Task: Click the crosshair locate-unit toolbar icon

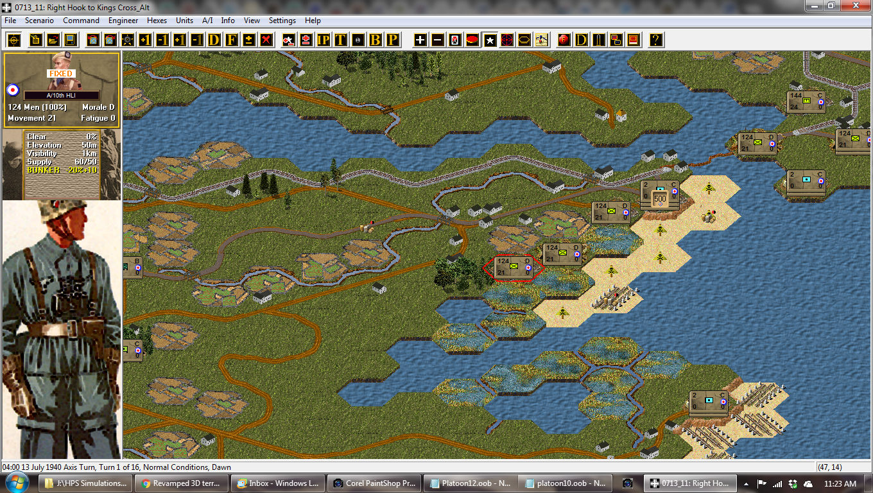Action: [x=13, y=40]
